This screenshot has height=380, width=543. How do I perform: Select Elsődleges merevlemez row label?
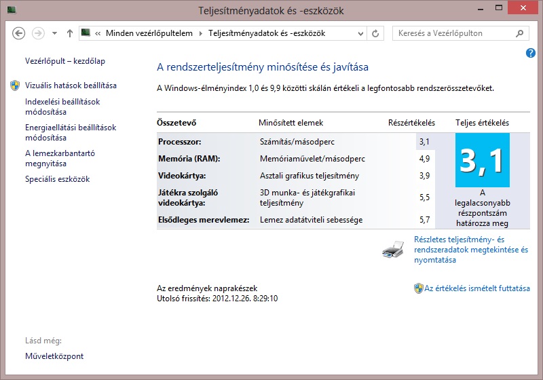click(x=204, y=220)
